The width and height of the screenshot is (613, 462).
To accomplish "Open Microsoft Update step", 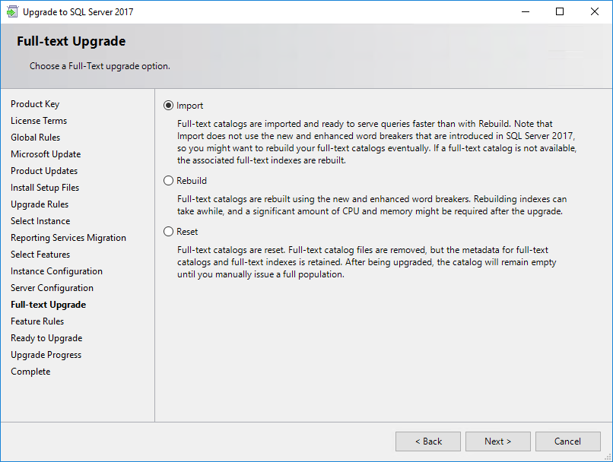I will pyautogui.click(x=46, y=154).
